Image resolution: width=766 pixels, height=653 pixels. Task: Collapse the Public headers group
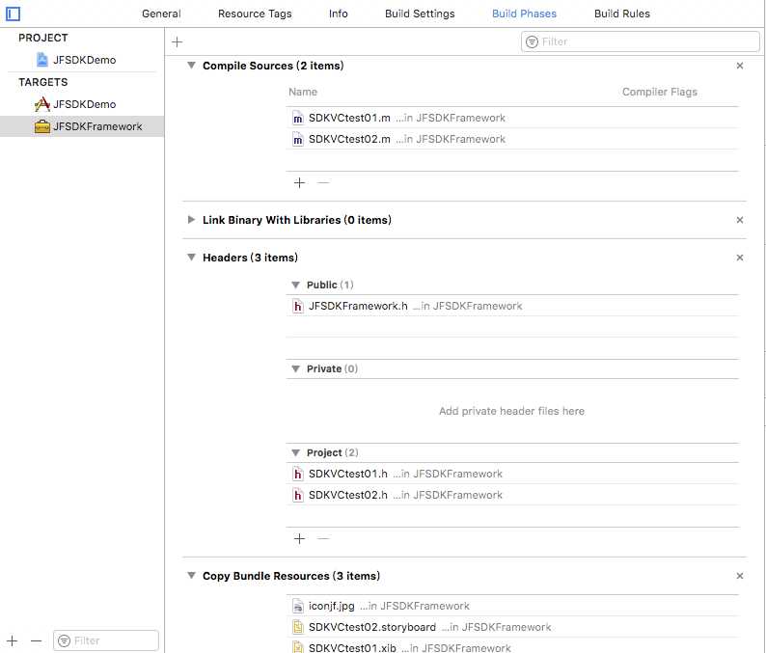point(296,285)
